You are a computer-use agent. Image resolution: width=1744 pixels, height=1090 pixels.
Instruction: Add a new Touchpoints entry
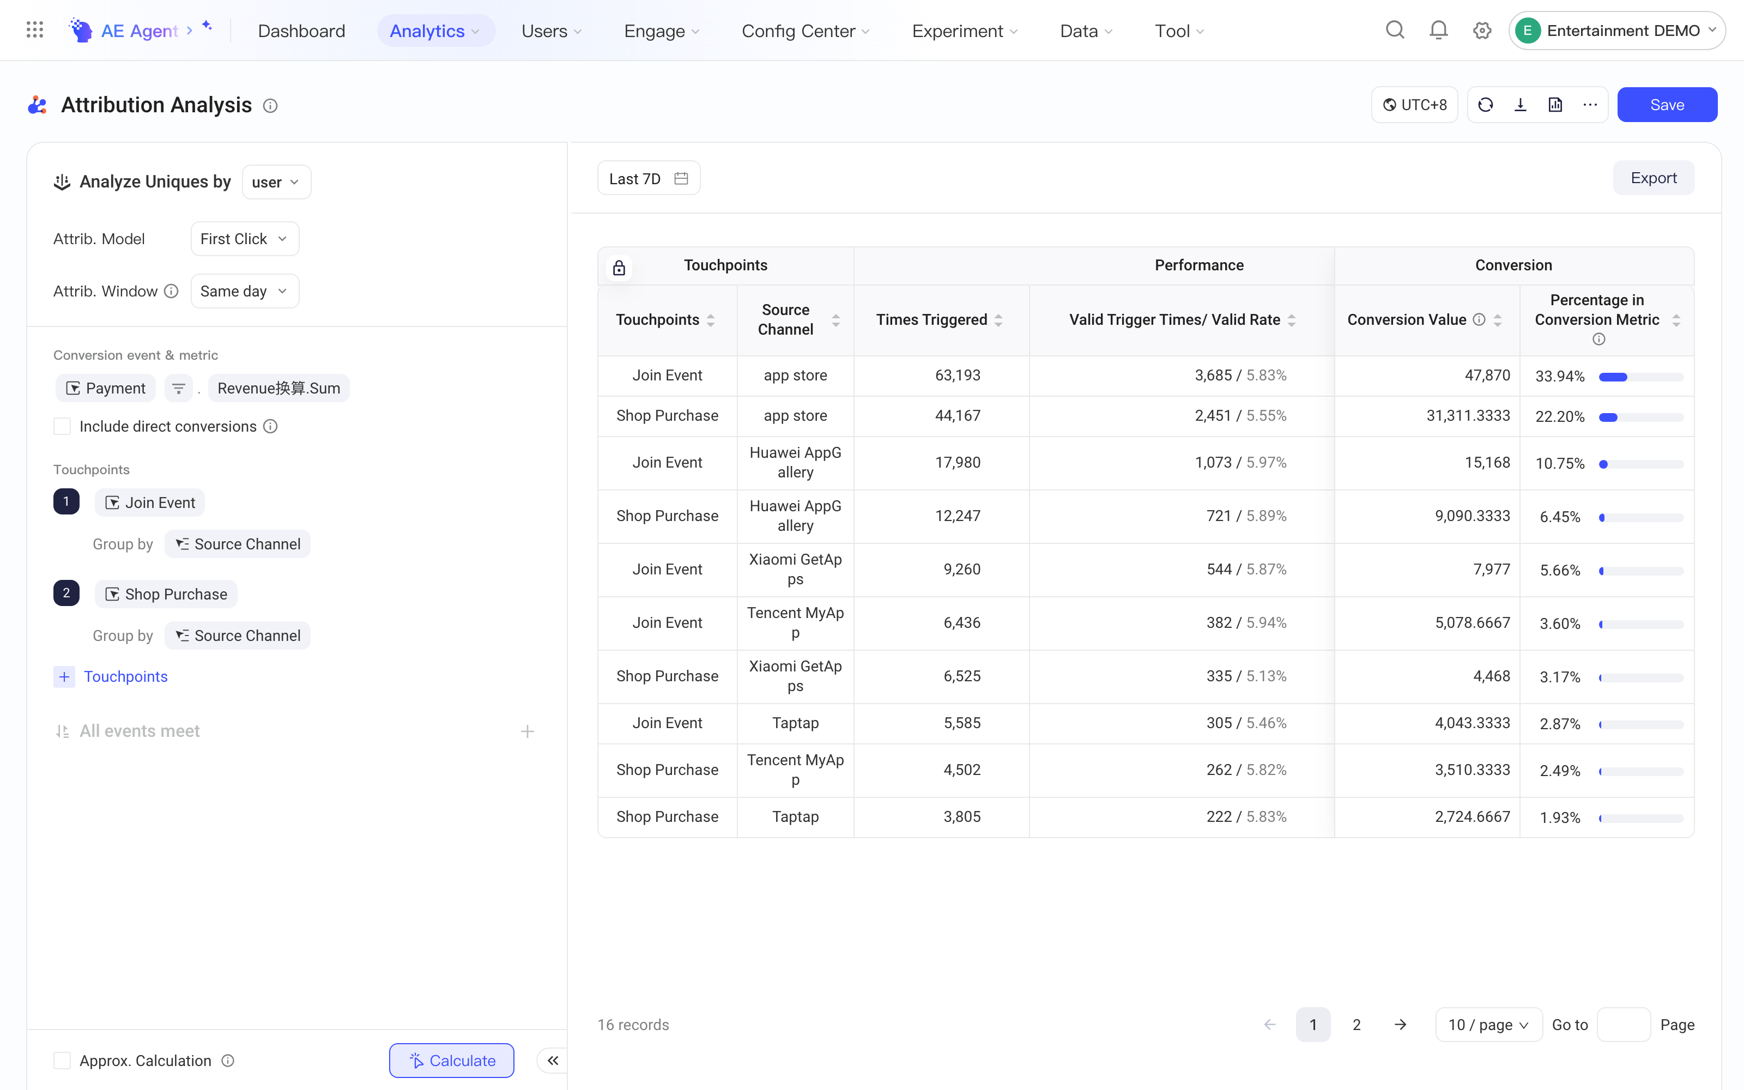tap(111, 676)
